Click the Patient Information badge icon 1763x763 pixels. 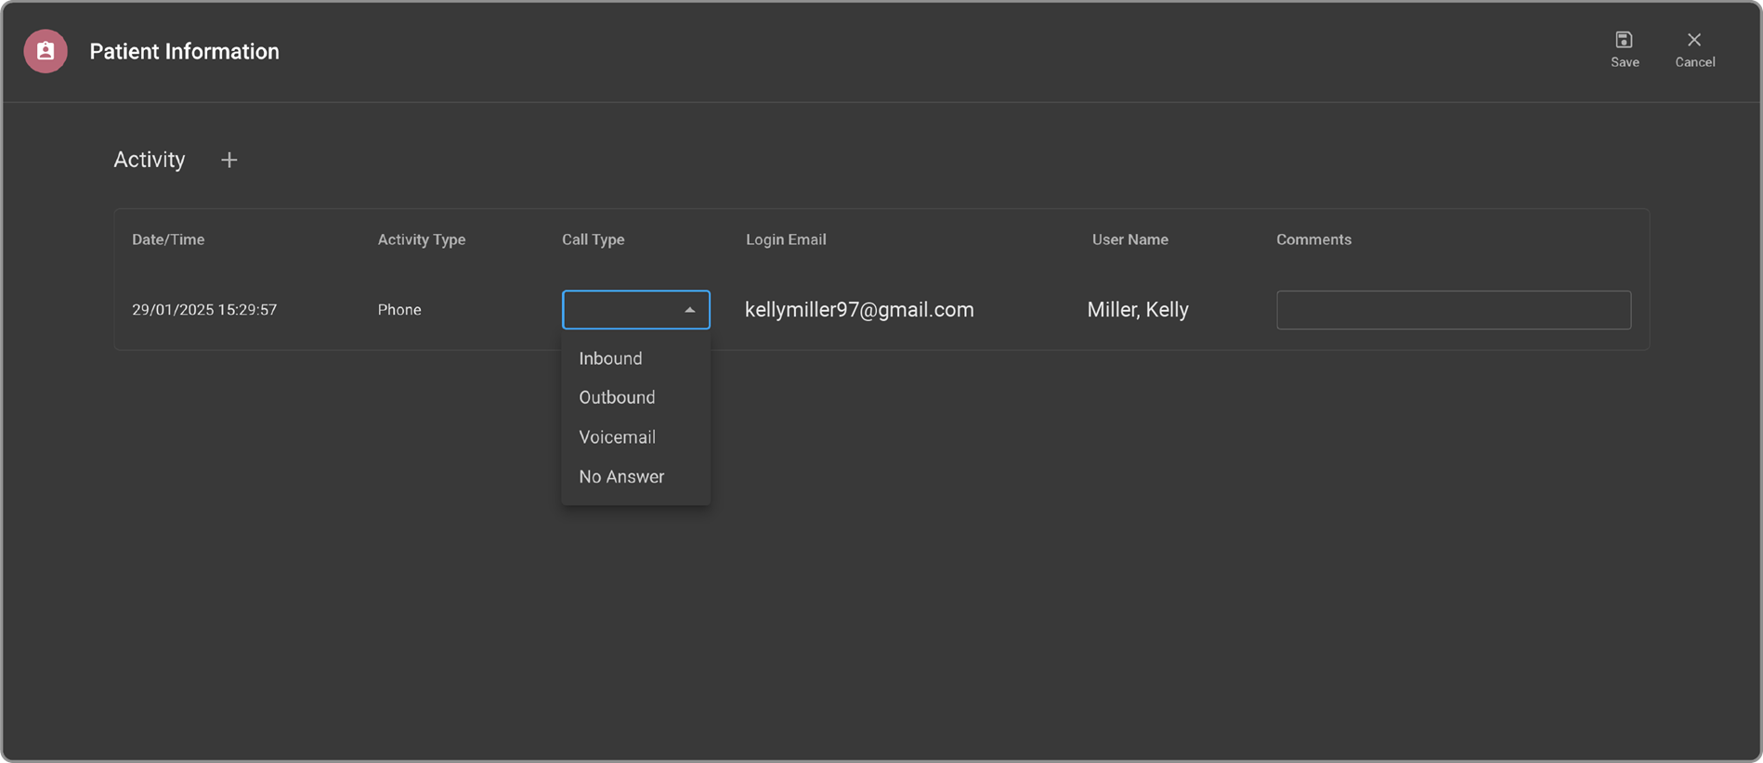coord(46,51)
